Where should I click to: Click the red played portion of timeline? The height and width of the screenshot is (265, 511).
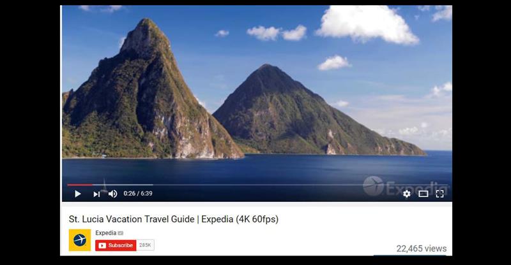point(80,185)
